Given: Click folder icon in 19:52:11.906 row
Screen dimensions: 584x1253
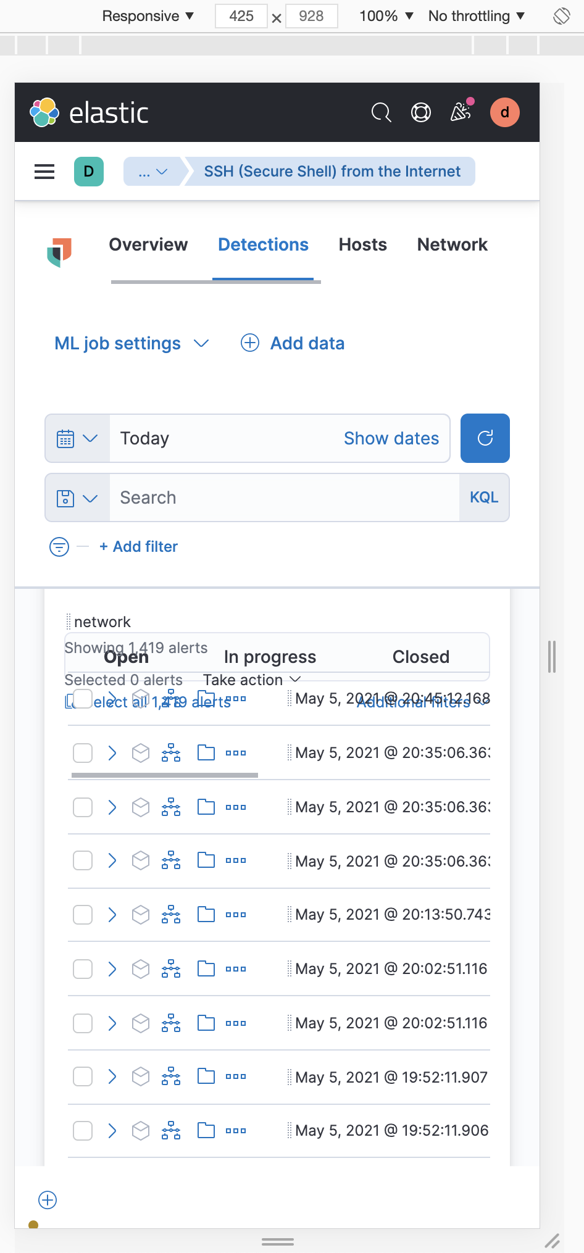Looking at the screenshot, I should 206,1130.
